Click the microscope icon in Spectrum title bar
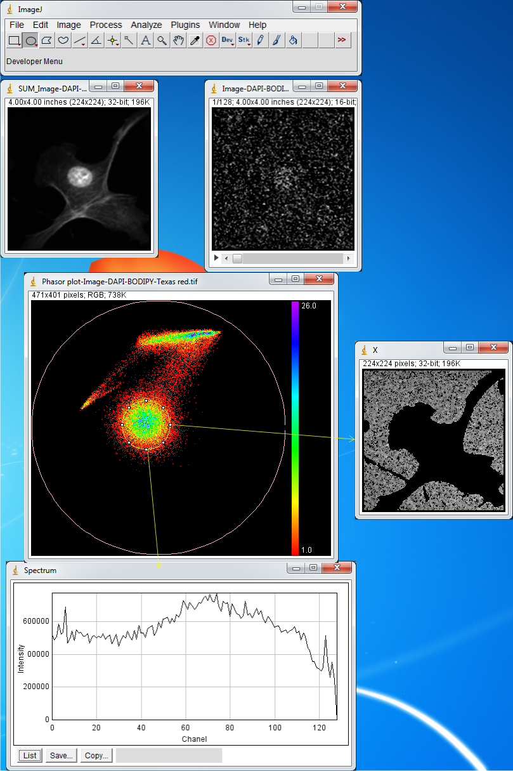Image resolution: width=513 pixels, height=771 pixels. pyautogui.click(x=16, y=570)
